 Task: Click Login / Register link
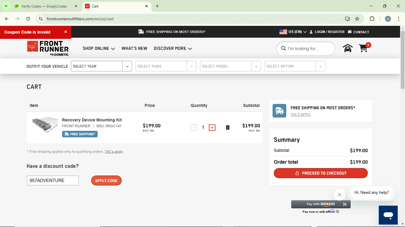pos(327,32)
